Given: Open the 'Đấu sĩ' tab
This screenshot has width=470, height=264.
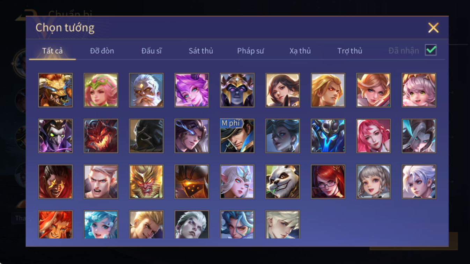Looking at the screenshot, I should point(152,51).
